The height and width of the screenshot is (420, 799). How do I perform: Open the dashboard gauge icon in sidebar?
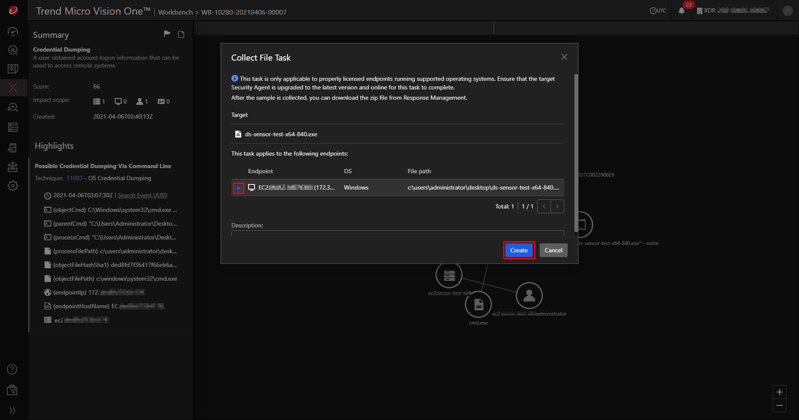click(x=13, y=31)
